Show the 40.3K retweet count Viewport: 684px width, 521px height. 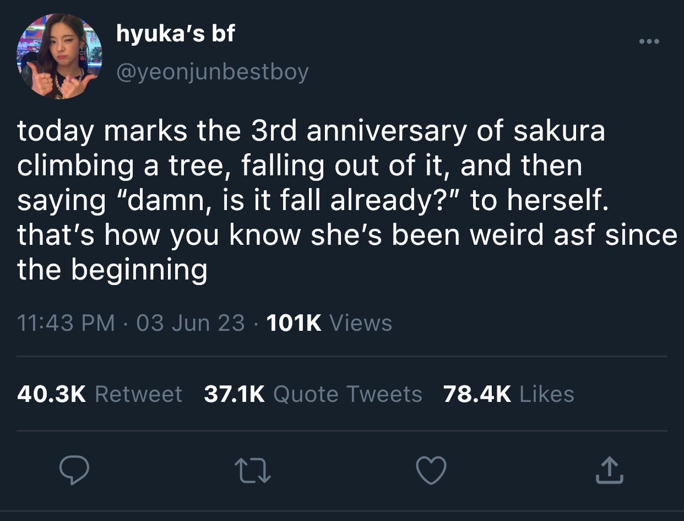[52, 394]
